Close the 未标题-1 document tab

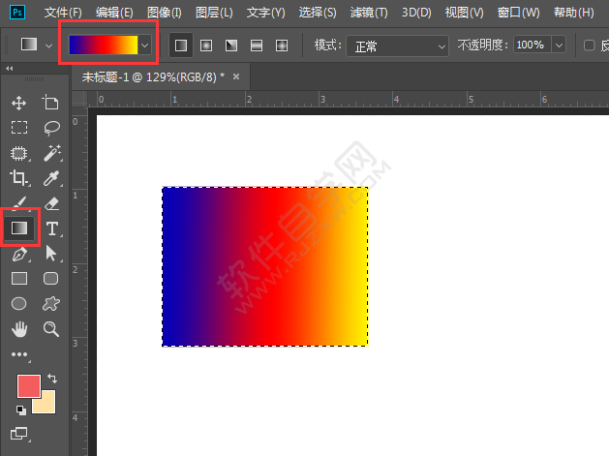click(235, 76)
